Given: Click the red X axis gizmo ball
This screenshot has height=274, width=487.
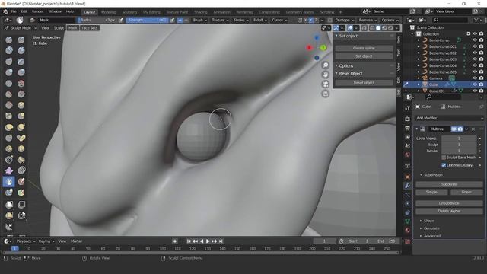Looking at the screenshot, I should [309, 47].
